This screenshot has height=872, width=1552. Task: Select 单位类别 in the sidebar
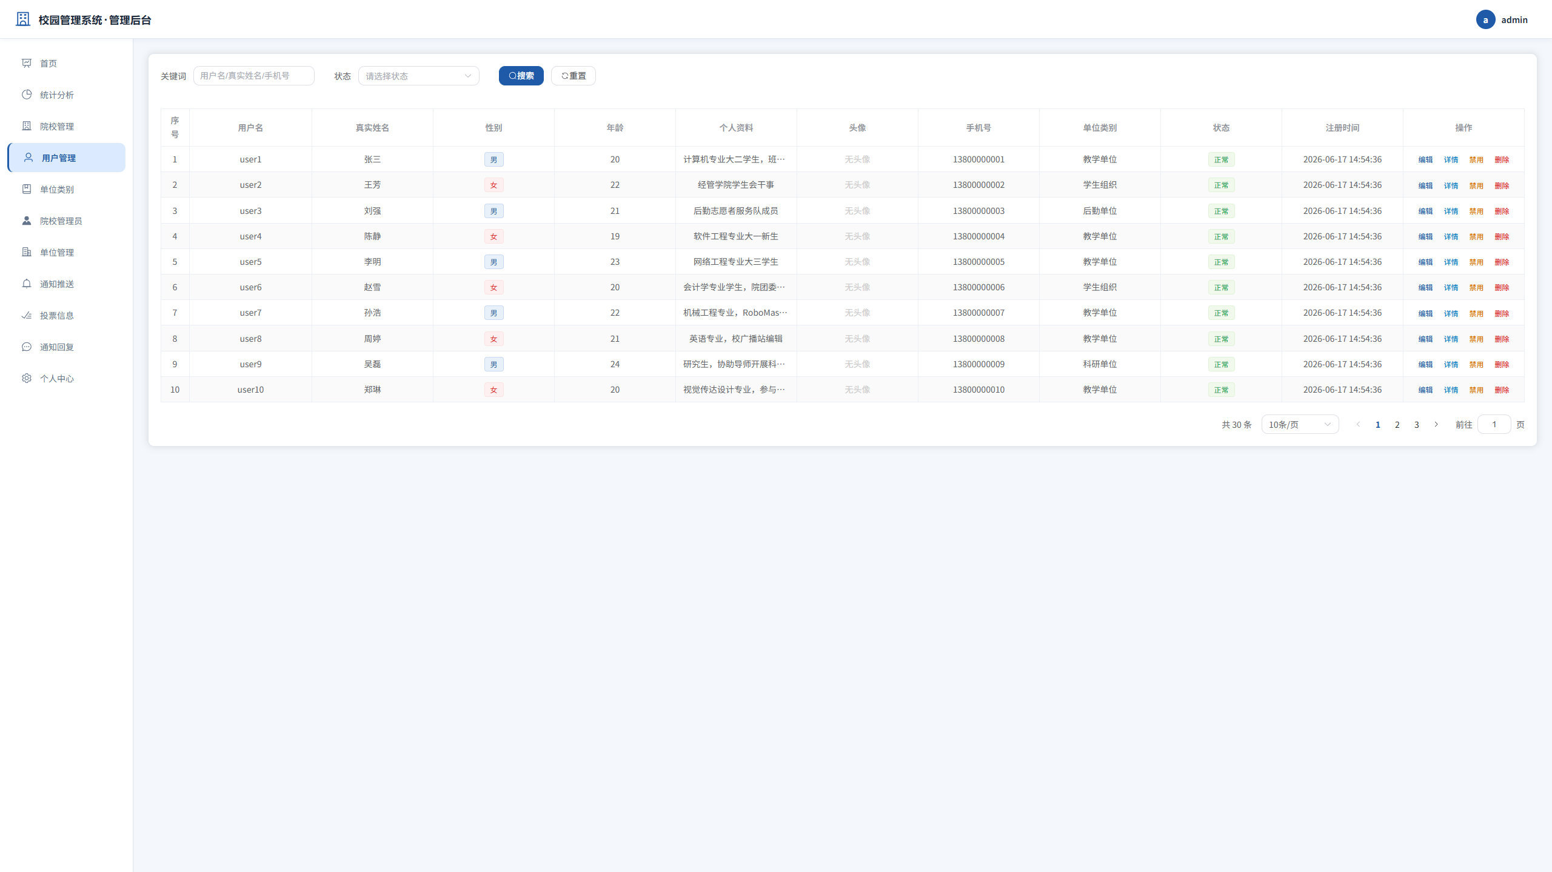(x=67, y=189)
